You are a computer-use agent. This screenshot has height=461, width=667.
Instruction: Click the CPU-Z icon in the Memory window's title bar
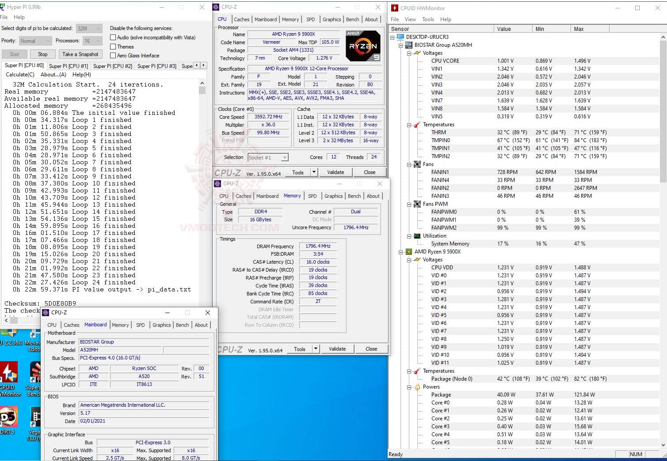point(217,184)
